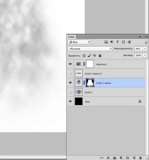The height and width of the screenshot is (160, 149).
Task: Lock image pixels brush icon
Action: [x=89, y=55]
